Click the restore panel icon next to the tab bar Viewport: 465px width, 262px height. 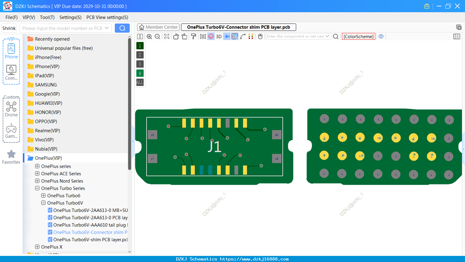[459, 27]
